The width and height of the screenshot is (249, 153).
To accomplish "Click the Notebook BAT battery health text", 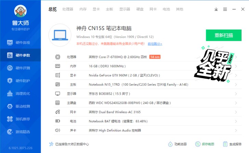I will tap(118, 121).
